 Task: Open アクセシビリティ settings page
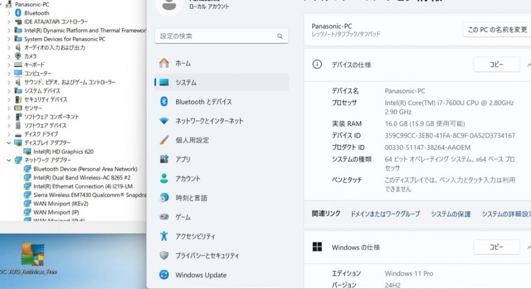click(221, 236)
